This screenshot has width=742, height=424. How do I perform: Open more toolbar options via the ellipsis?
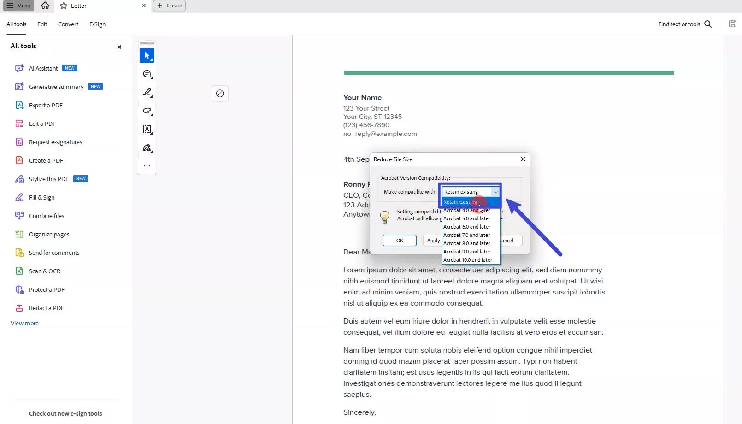coord(147,165)
